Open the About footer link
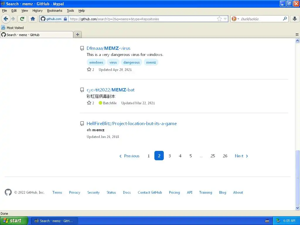 (238, 192)
